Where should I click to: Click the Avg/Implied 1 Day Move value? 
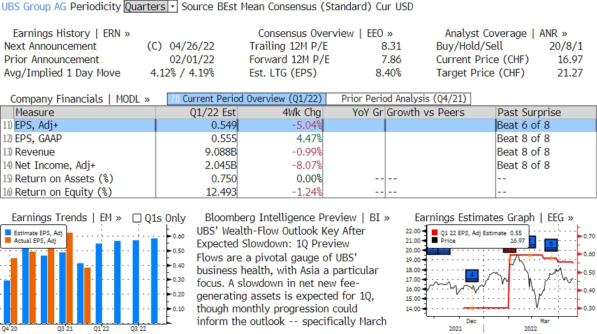pyautogui.click(x=182, y=73)
